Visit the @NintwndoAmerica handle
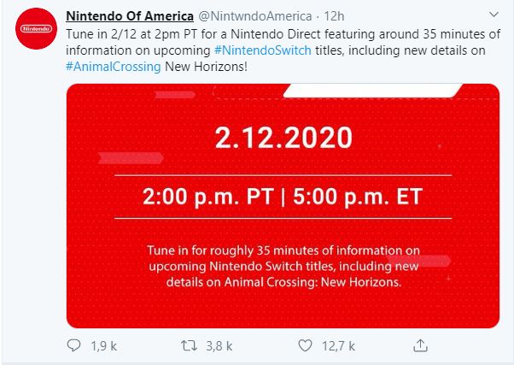Viewport: 514px width, 365px height. [255, 16]
